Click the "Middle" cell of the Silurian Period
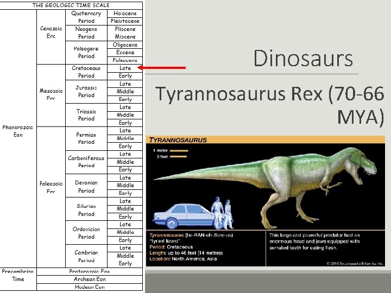The width and height of the screenshot is (391, 293). [x=125, y=209]
